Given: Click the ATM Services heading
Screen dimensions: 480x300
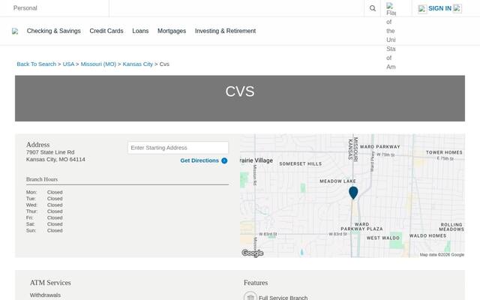Looking at the screenshot, I should pyautogui.click(x=50, y=283).
